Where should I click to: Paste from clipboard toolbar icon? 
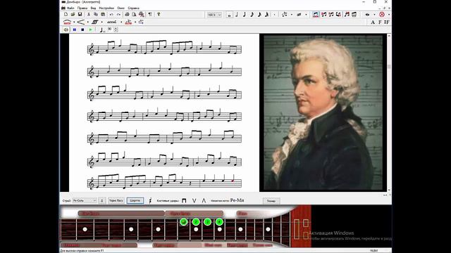pyautogui.click(x=103, y=14)
